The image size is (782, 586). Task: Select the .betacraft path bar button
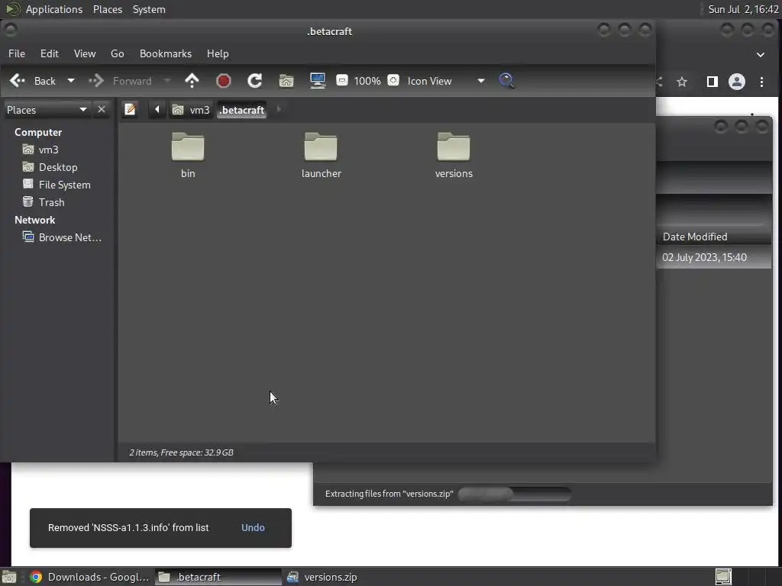pos(242,110)
